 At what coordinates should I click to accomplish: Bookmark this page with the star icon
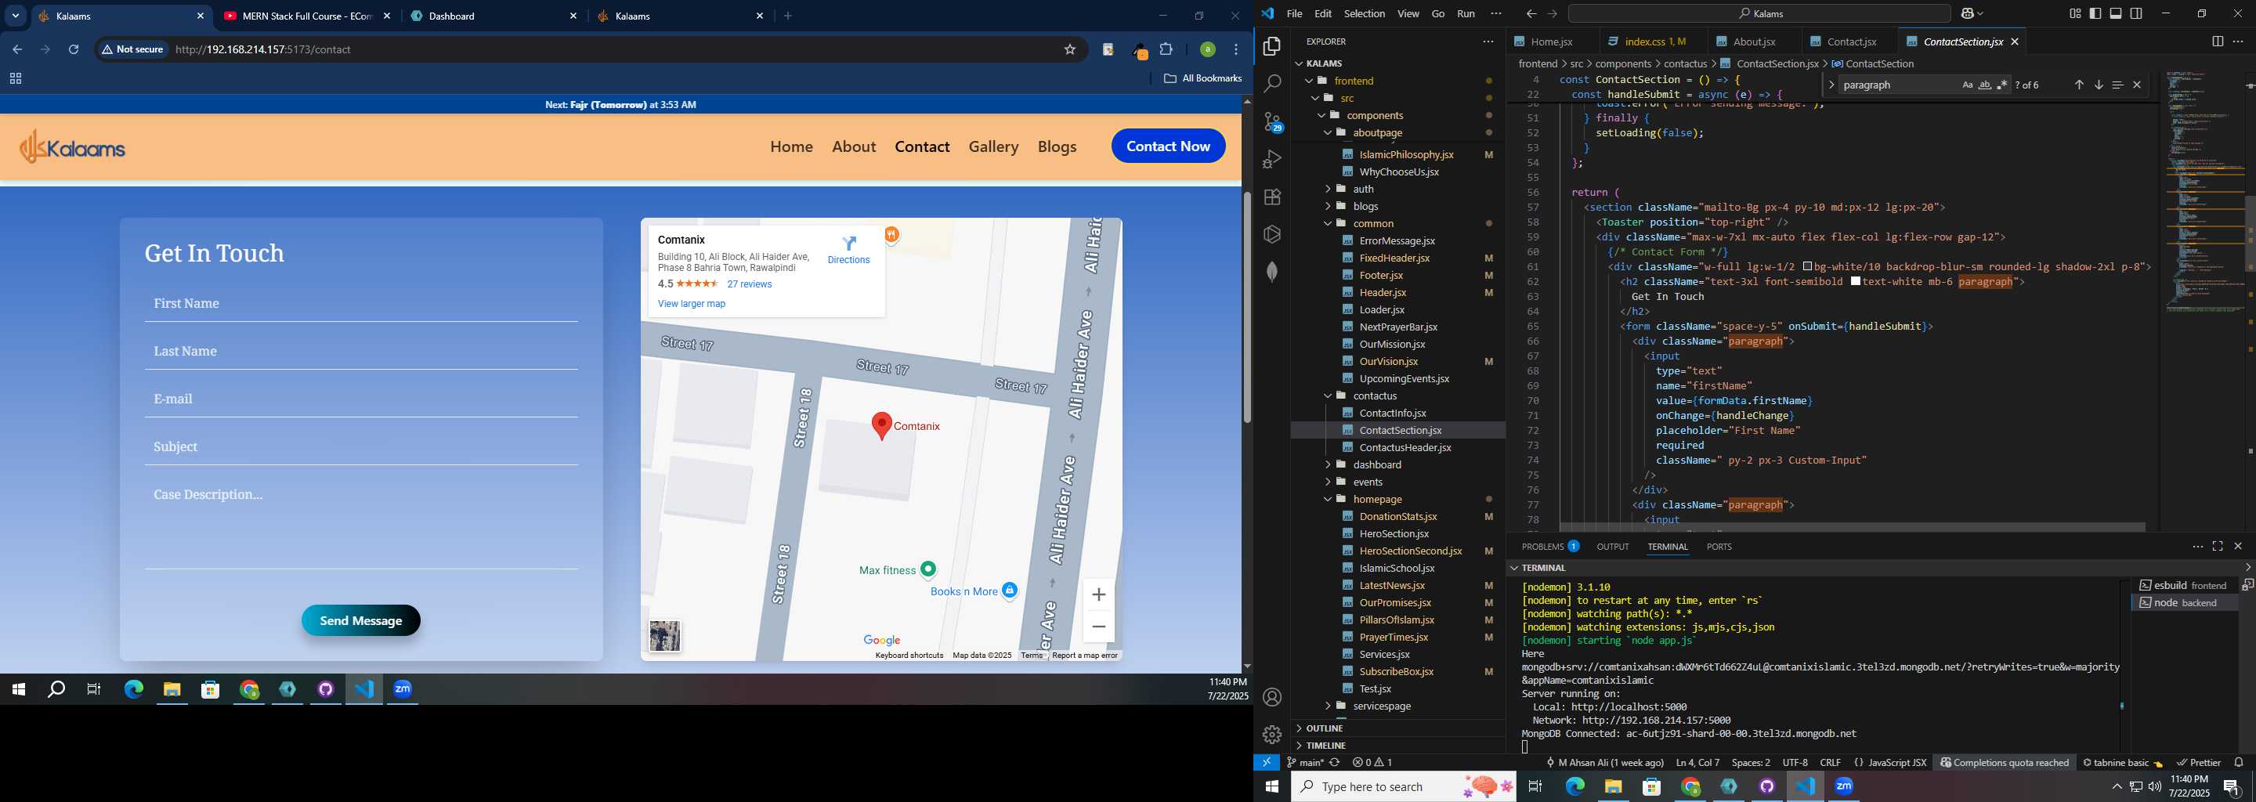pos(1069,50)
